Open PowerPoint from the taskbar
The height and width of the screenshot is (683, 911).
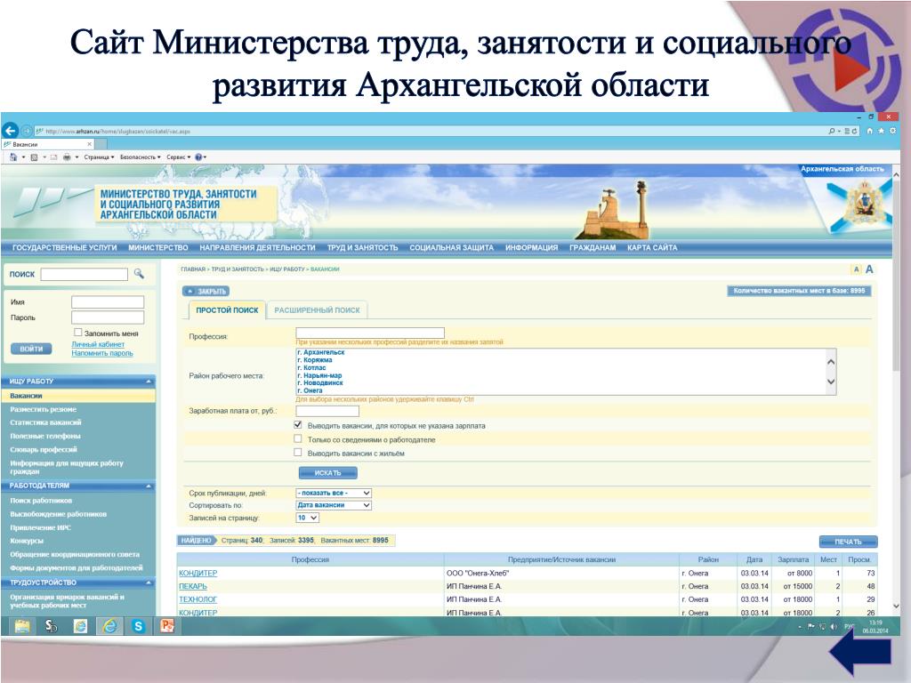167,625
